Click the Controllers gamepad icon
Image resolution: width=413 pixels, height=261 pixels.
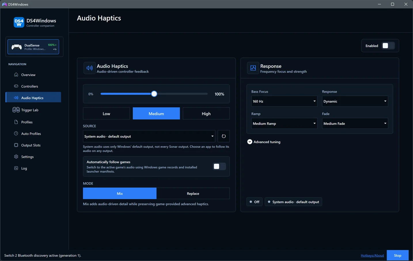point(16,86)
